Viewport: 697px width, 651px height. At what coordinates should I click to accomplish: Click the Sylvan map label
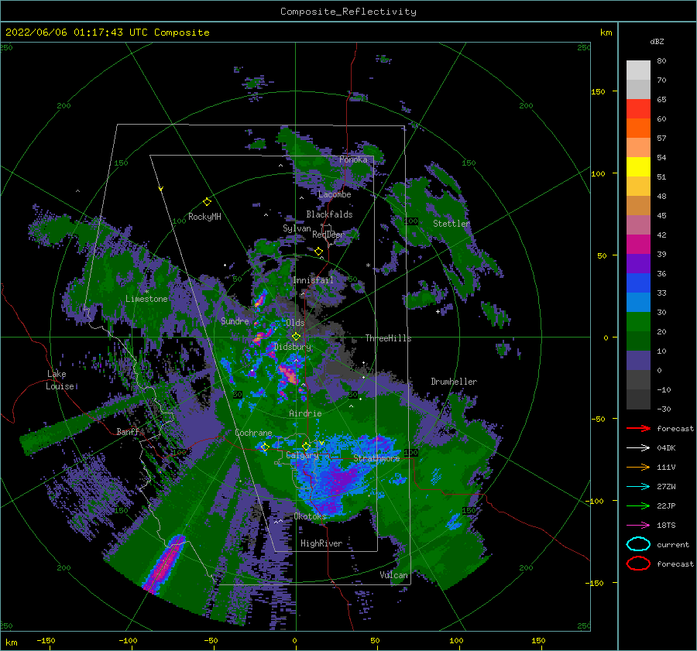(x=297, y=229)
